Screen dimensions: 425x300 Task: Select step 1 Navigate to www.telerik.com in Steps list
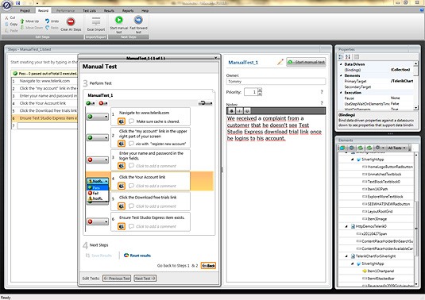(44, 81)
